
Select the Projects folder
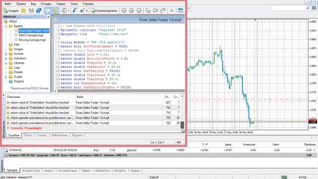tap(19, 82)
